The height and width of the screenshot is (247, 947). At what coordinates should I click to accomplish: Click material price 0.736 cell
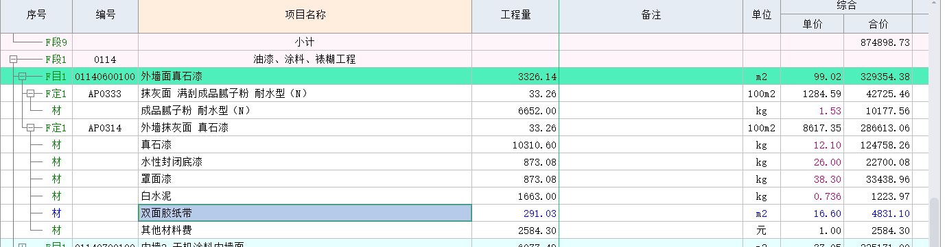point(812,196)
